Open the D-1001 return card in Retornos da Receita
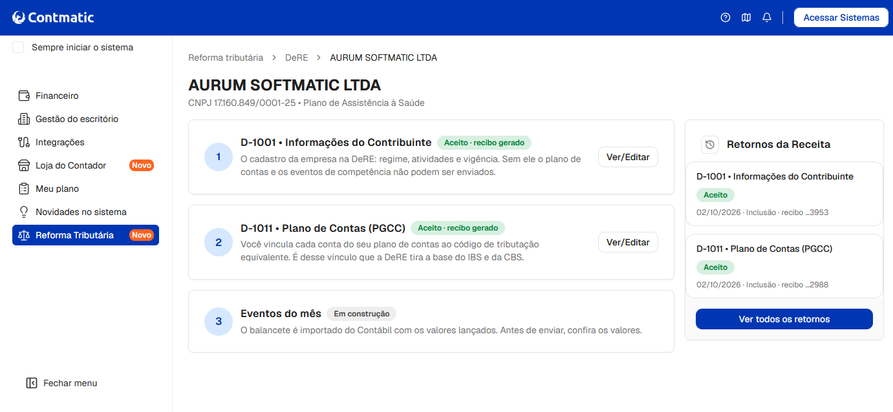Screen dimensions: 893x412 point(784,194)
